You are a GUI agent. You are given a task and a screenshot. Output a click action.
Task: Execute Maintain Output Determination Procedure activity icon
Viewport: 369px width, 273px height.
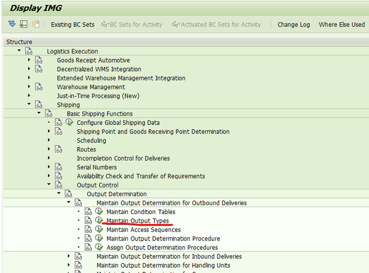pos(99,239)
